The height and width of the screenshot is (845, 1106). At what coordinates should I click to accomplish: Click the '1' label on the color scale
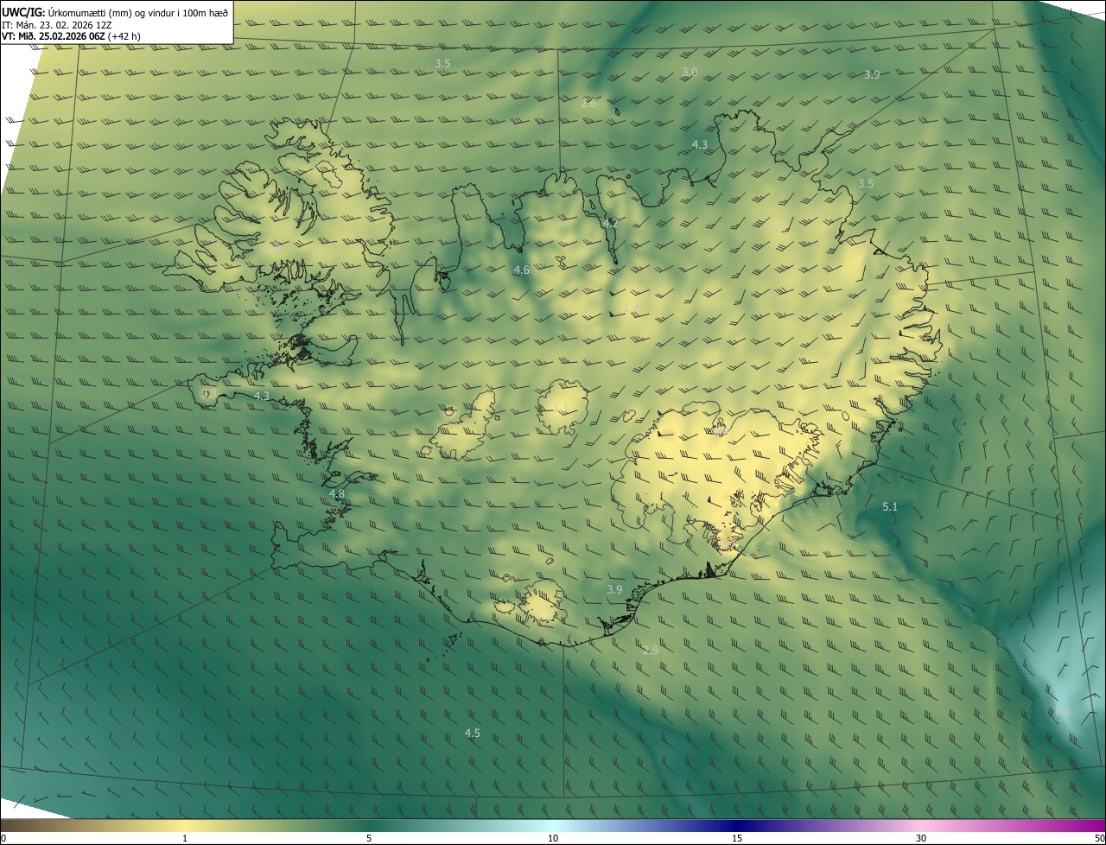pyautogui.click(x=185, y=838)
